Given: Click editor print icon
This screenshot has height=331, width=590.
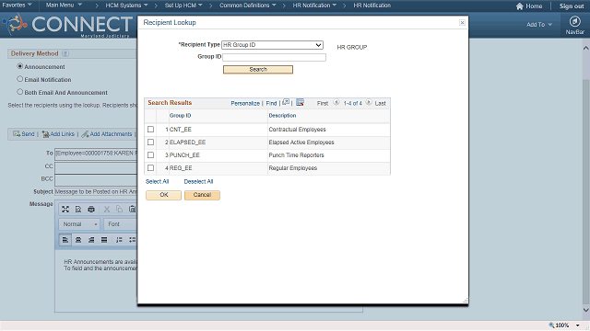Looking at the screenshot, I should coord(91,210).
